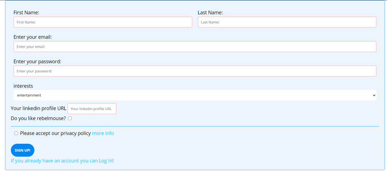Focus the Last Name text box
The height and width of the screenshot is (171, 387).
pyautogui.click(x=287, y=22)
